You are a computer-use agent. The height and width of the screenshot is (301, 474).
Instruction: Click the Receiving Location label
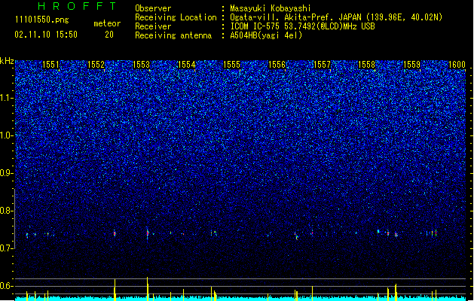(x=176, y=17)
